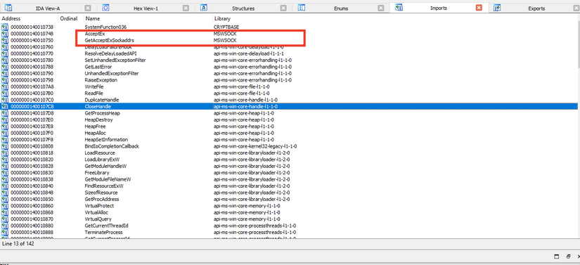Click the highlighted CloseHandle row
This screenshot has width=580, height=265.
click(289, 106)
